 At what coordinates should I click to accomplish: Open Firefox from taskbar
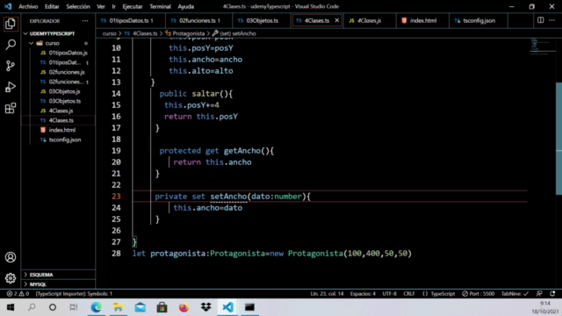[184, 307]
